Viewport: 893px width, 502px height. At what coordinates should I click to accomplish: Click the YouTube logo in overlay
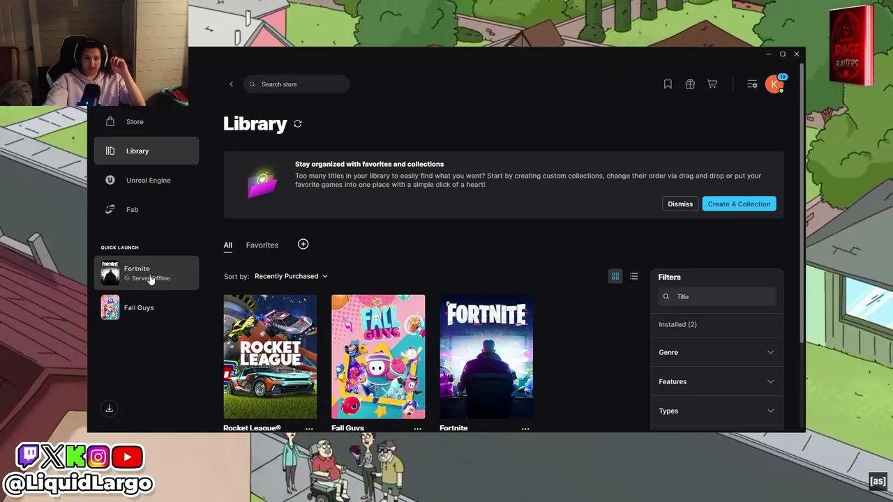pyautogui.click(x=127, y=457)
